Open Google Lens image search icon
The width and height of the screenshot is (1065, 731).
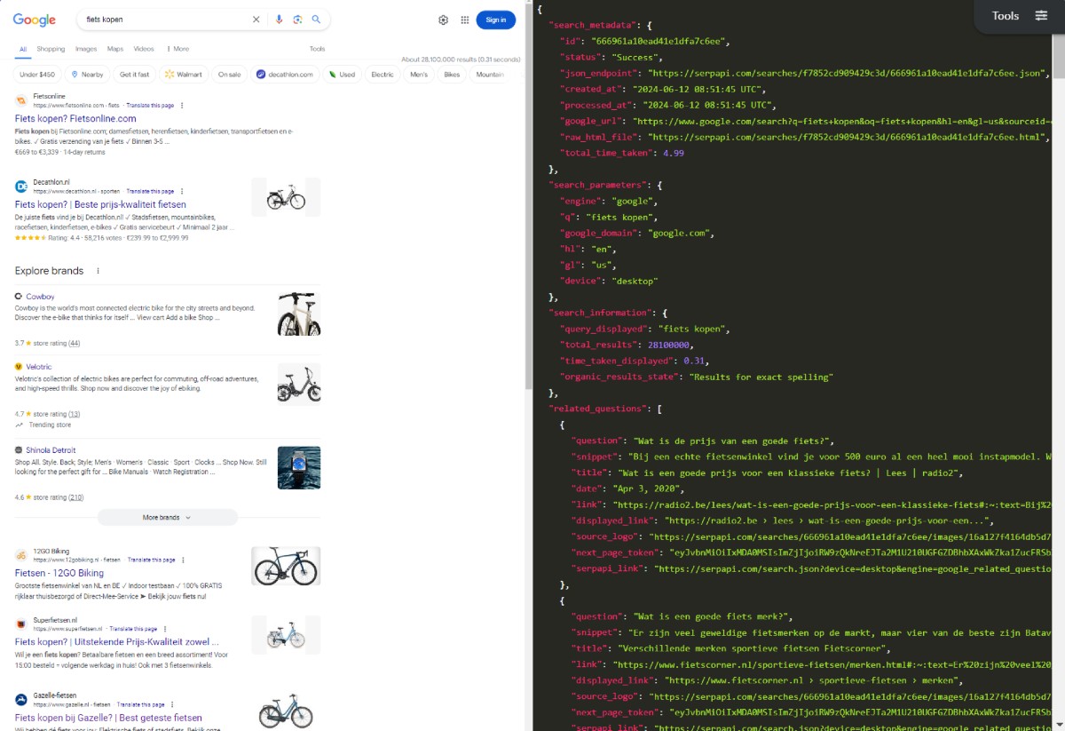pos(297,20)
